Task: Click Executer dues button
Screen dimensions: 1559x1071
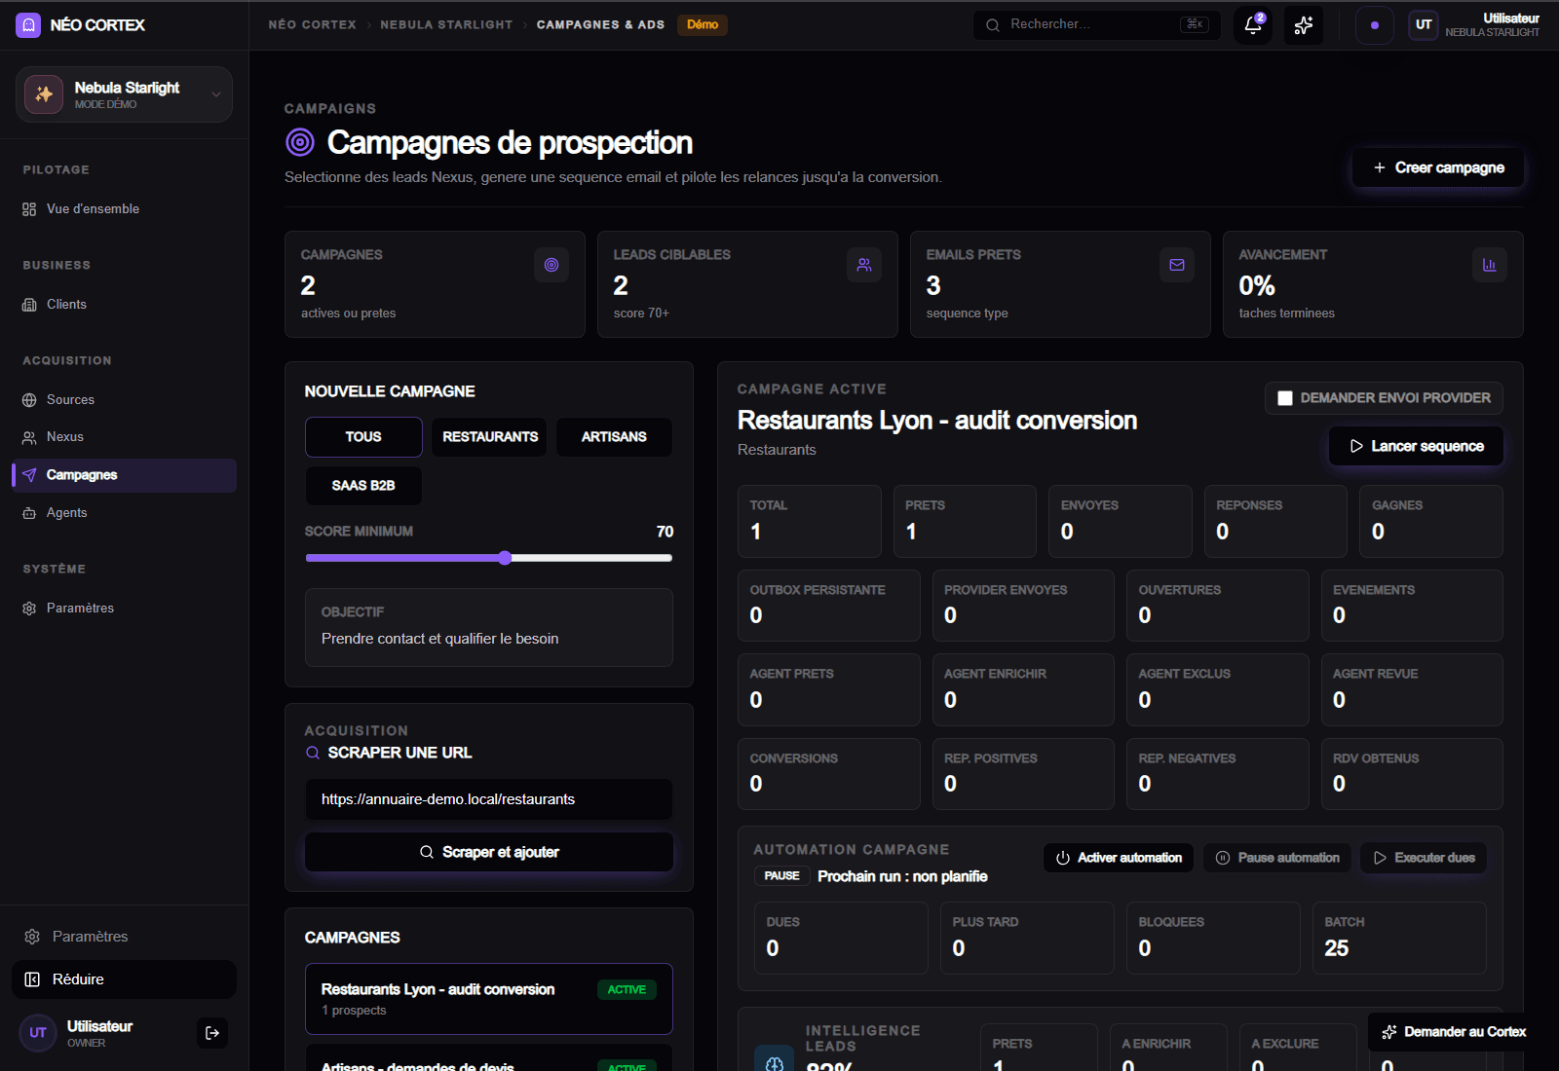Action: coord(1424,858)
